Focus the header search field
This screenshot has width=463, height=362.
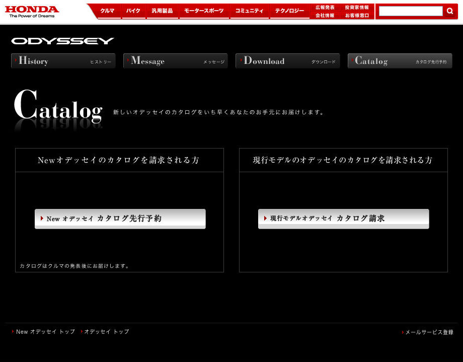coord(411,11)
